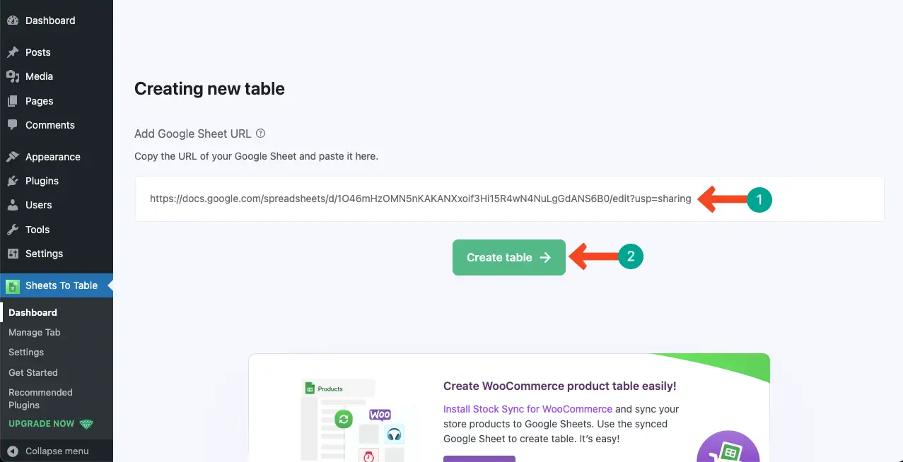
Task: Click the Create table button
Action: point(509,258)
